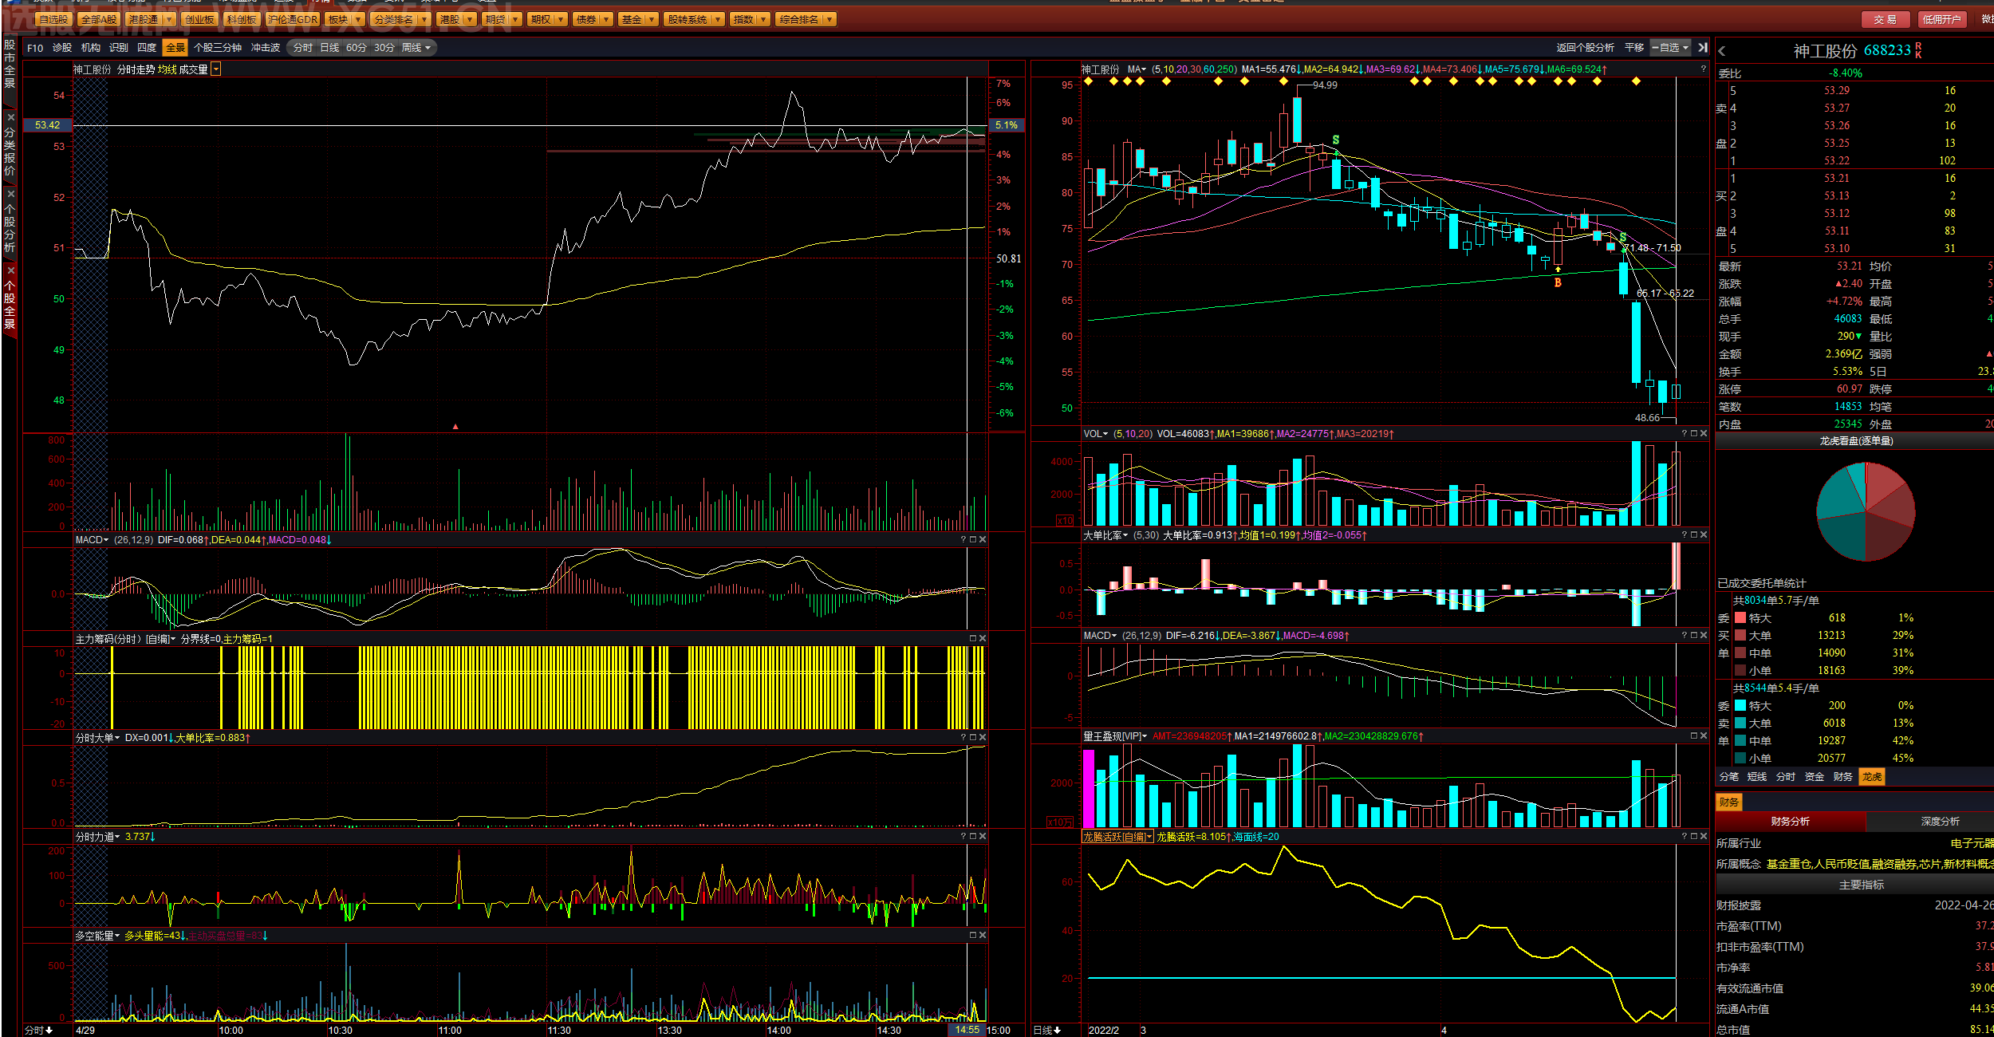Close the 量王叠现 indicator panel
The height and width of the screenshot is (1037, 1994).
coord(1704,736)
